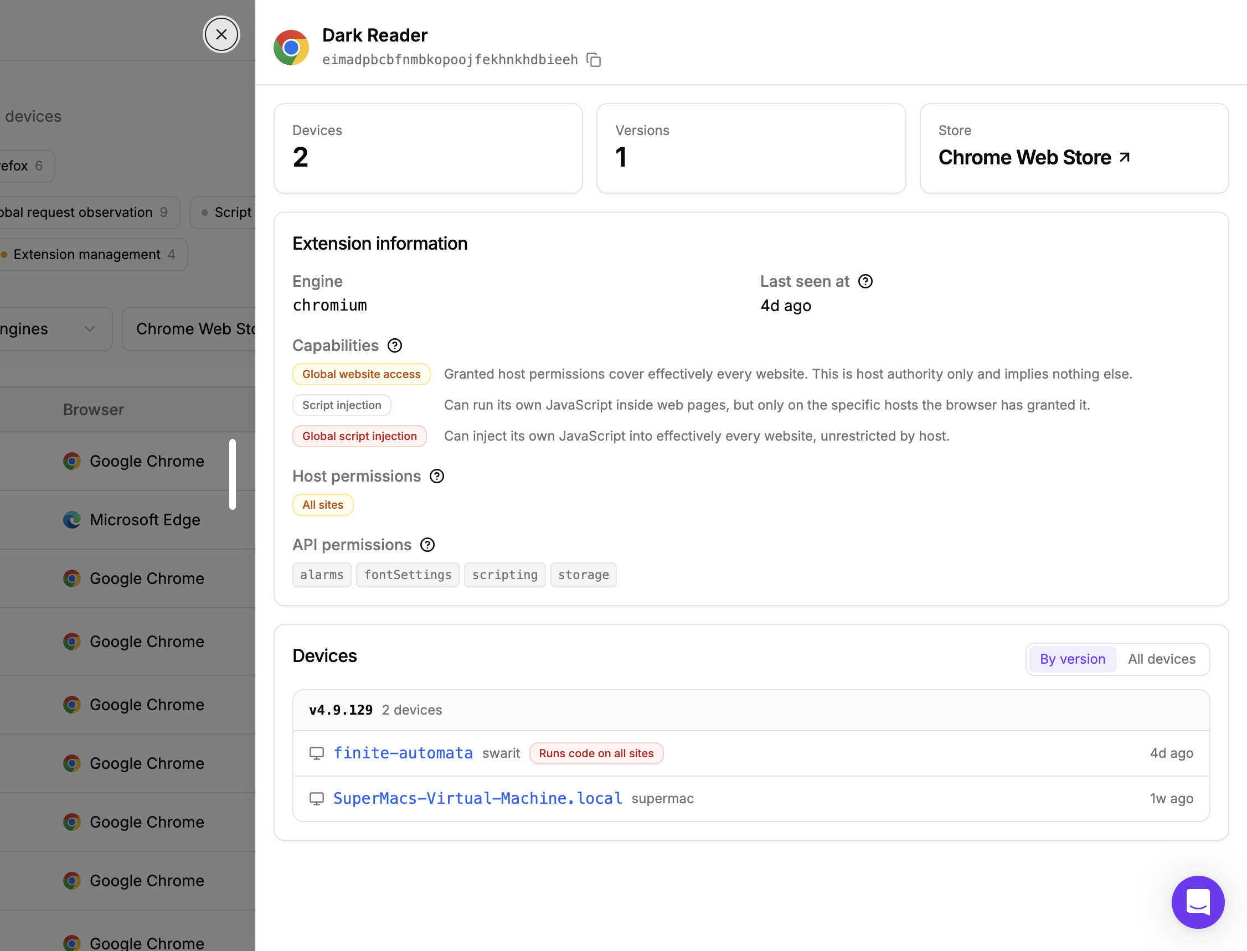Image resolution: width=1247 pixels, height=951 pixels.
Task: Switch to By version view
Action: (x=1072, y=659)
